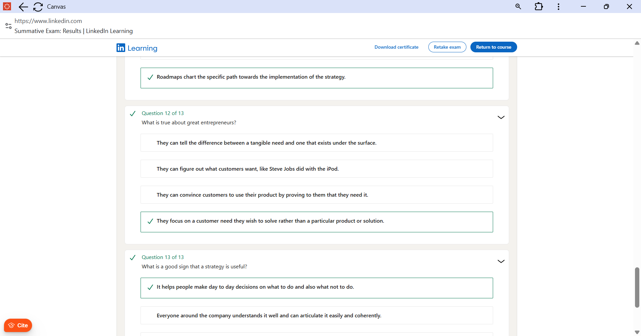Click Download certificate link

(x=396, y=47)
